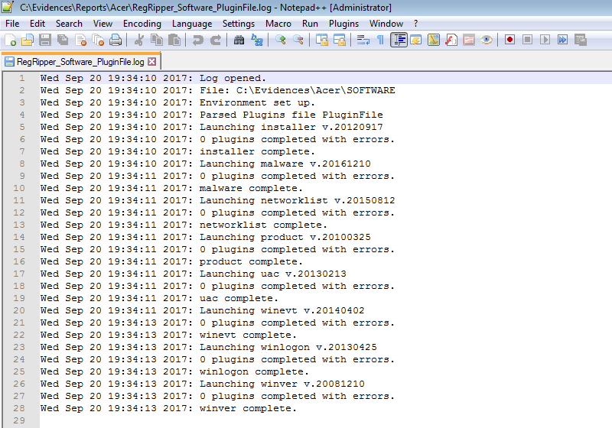Click line number 14 in the margin
The image size is (612, 428).
click(x=19, y=237)
